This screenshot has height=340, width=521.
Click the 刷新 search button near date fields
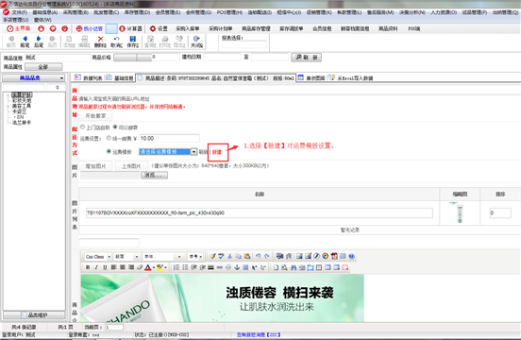(307, 58)
